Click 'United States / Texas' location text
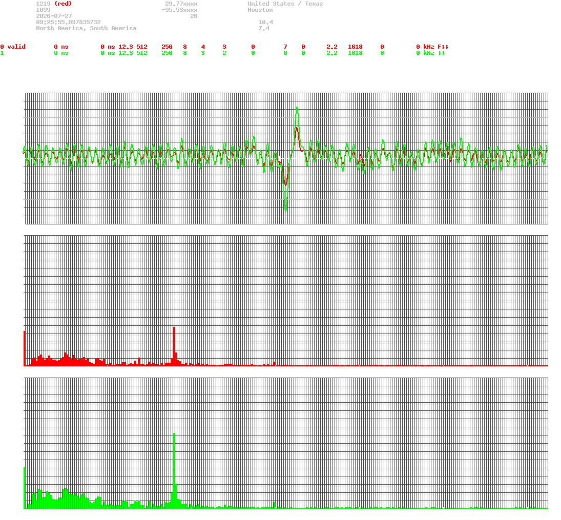The width and height of the screenshot is (561, 520). [285, 4]
